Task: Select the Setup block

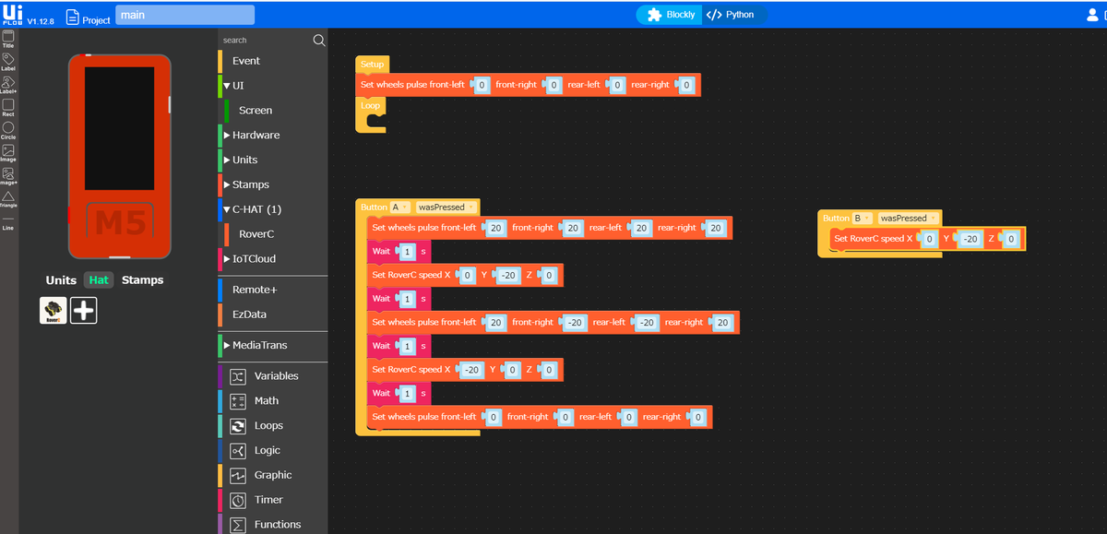Action: click(373, 65)
